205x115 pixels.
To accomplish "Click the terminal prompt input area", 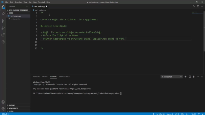I will (x=121, y=93).
